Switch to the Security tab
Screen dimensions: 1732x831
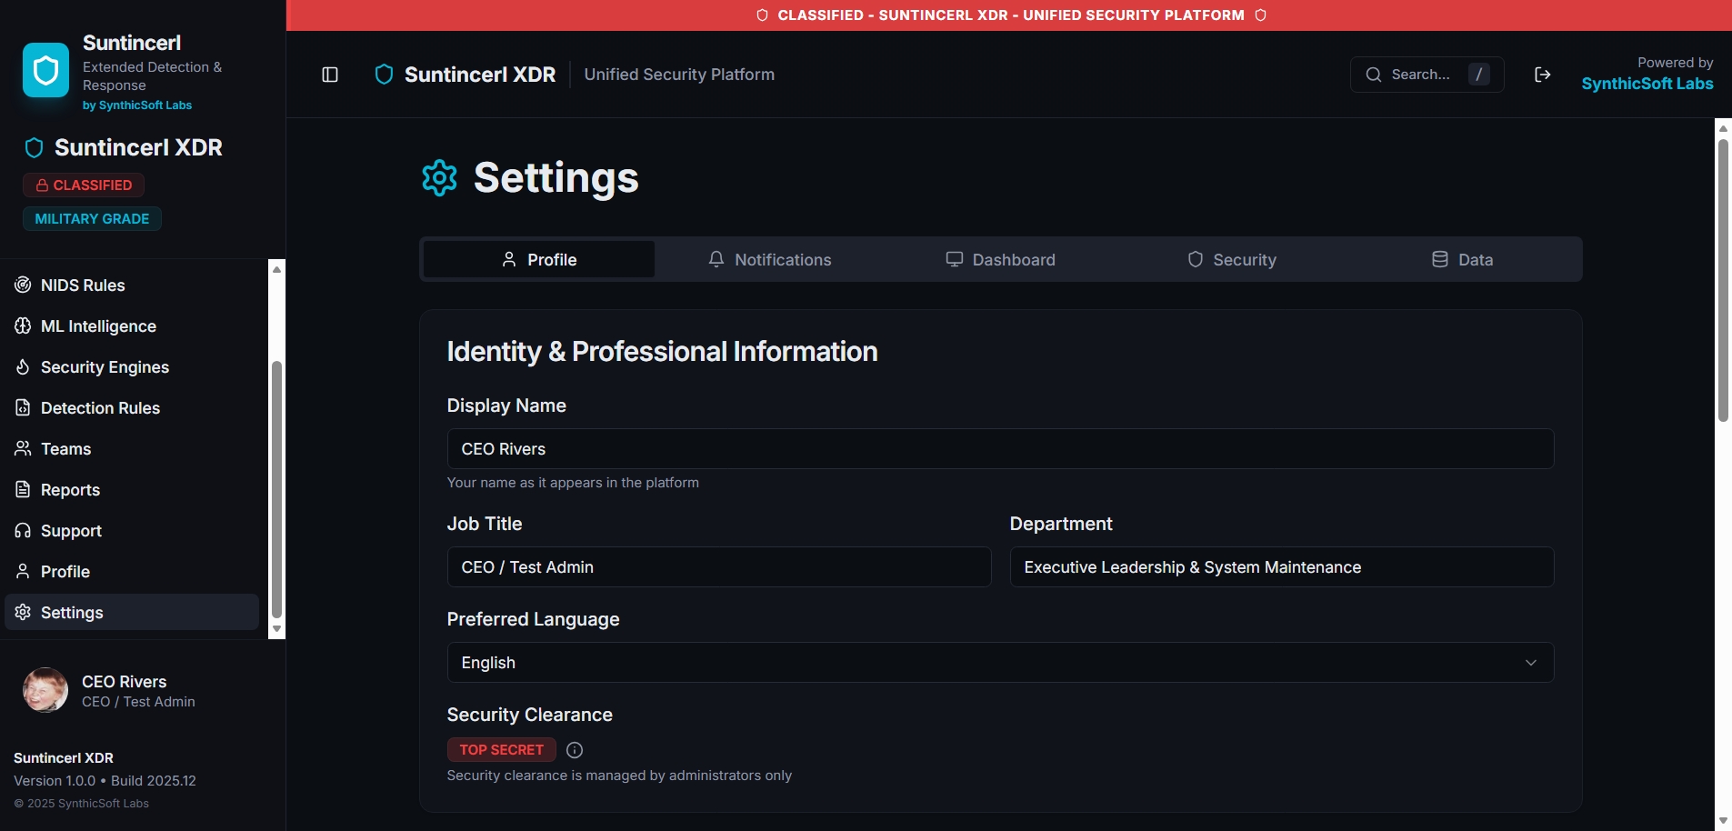1231,260
